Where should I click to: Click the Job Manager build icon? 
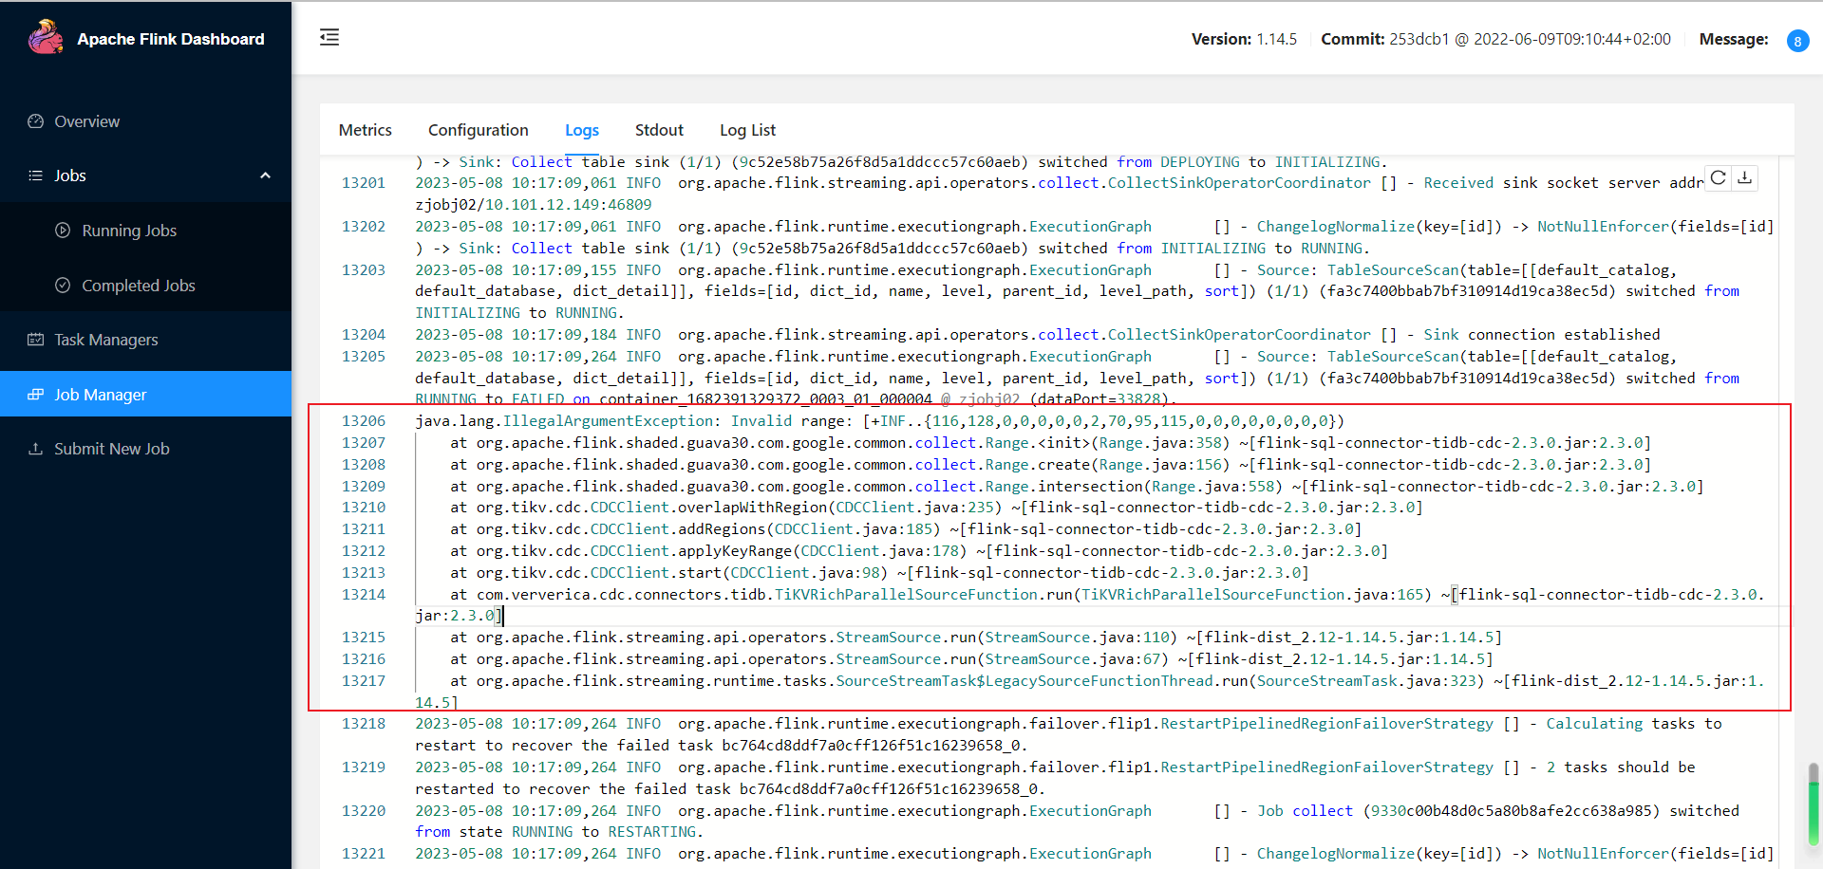[x=36, y=395]
